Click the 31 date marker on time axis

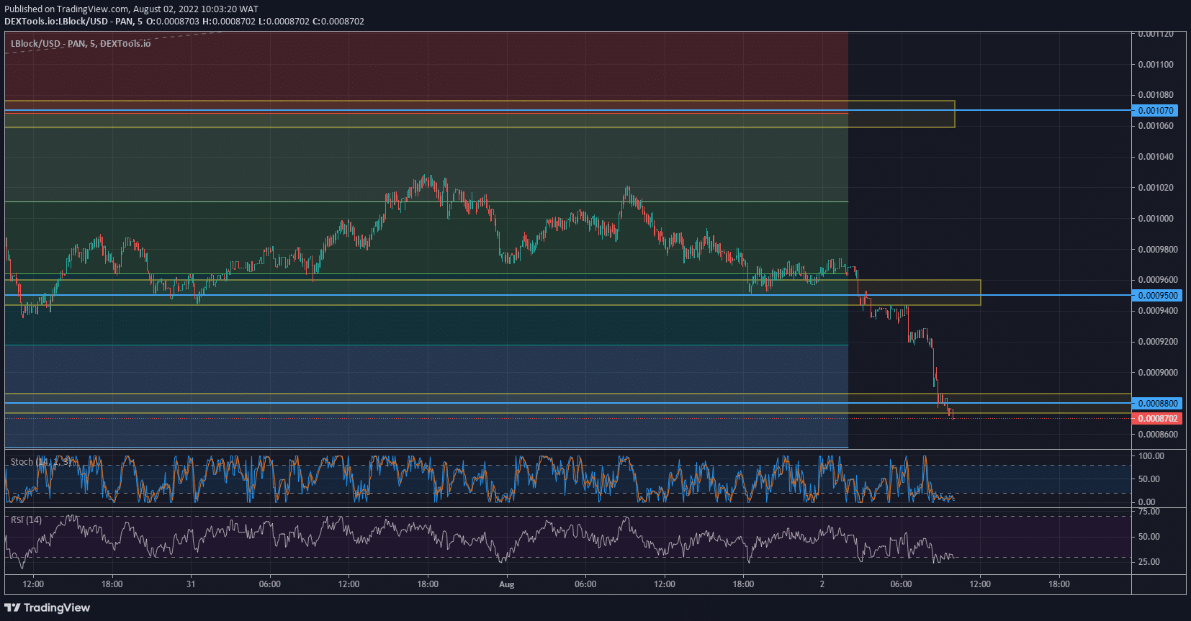pos(191,584)
